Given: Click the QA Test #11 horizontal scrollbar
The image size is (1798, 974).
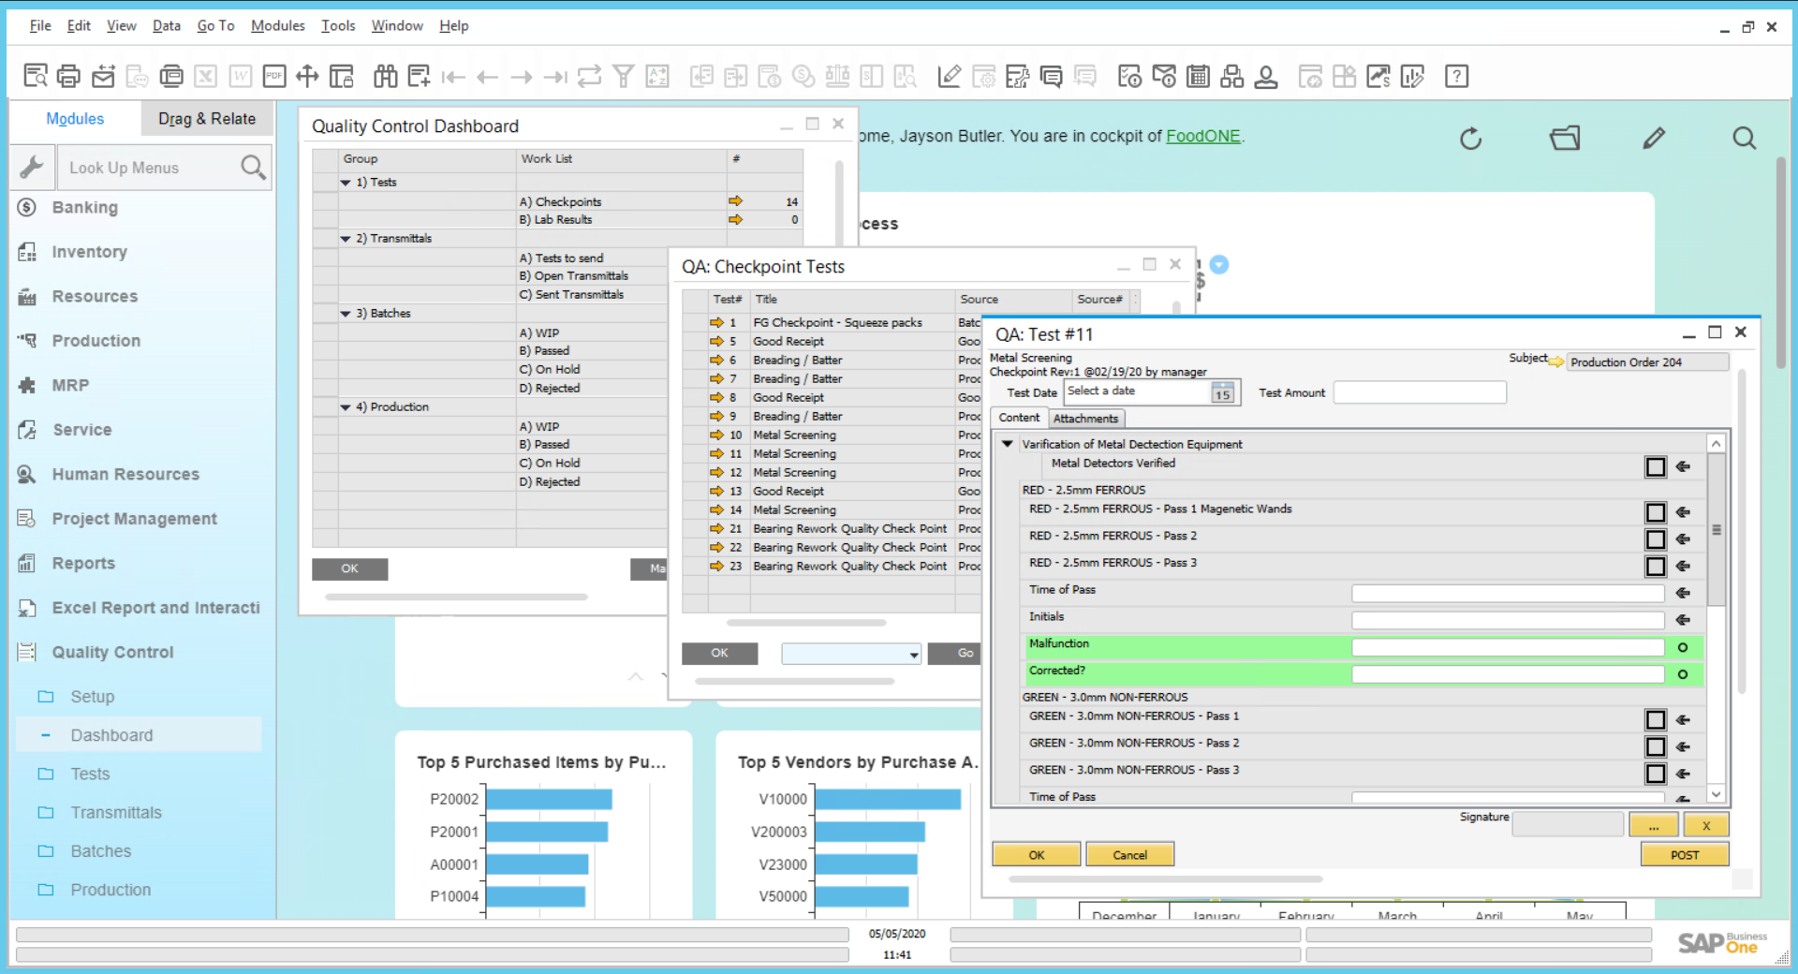Looking at the screenshot, I should [x=1165, y=879].
